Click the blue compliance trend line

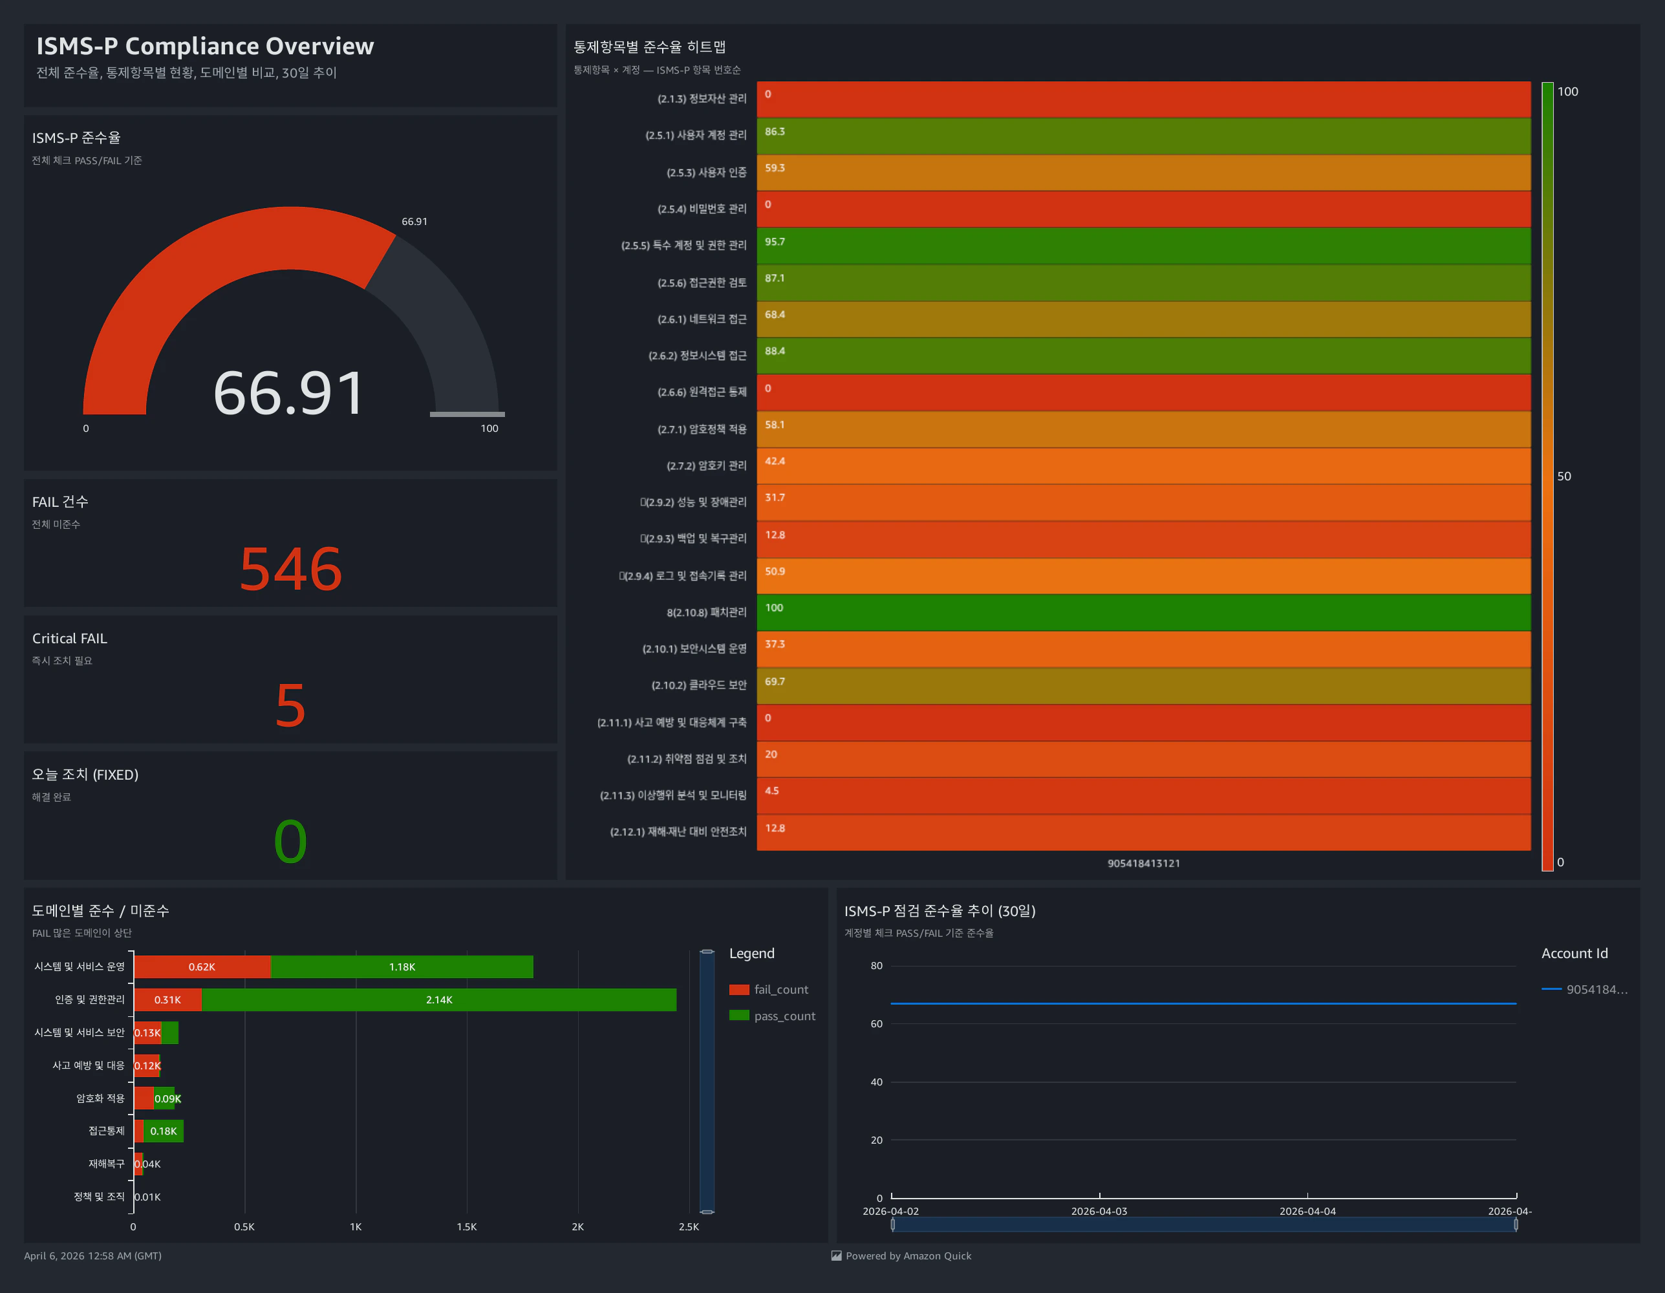click(x=1203, y=1003)
